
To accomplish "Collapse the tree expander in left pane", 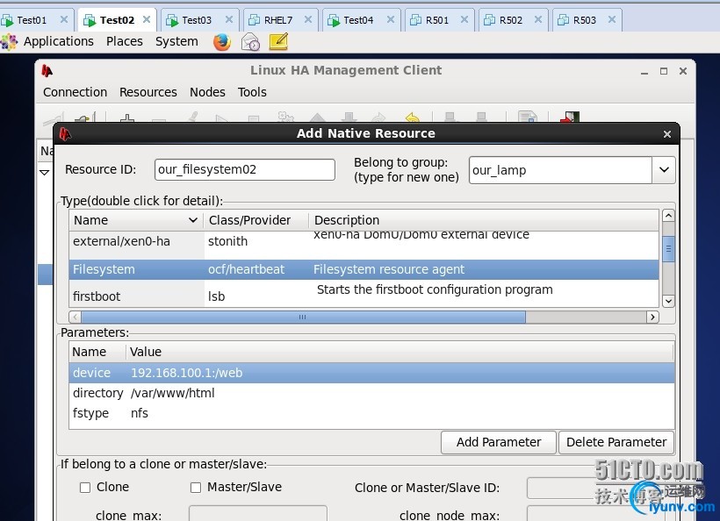I will 44,173.
